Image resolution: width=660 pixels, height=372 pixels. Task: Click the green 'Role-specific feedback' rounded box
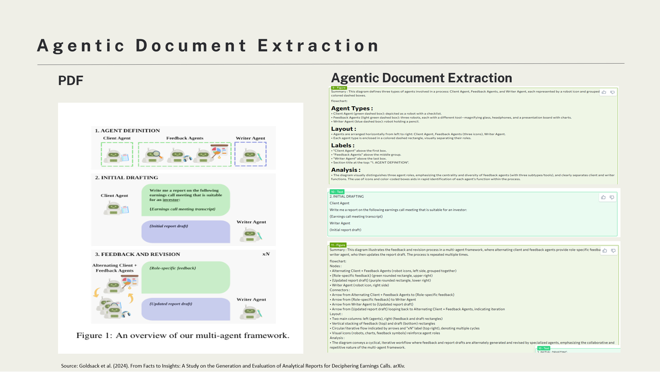(x=186, y=277)
